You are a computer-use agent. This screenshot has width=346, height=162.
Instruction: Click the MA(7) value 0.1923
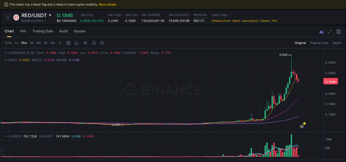24,60
